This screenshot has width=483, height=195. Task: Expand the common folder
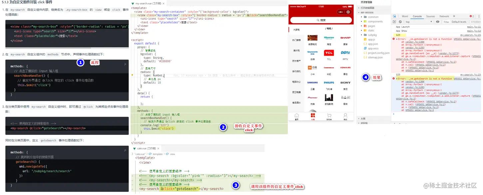point(373,17)
